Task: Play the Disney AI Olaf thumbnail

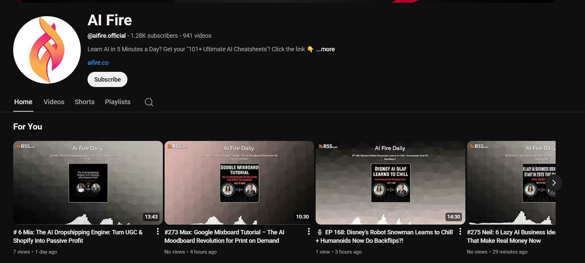Action: tap(390, 183)
